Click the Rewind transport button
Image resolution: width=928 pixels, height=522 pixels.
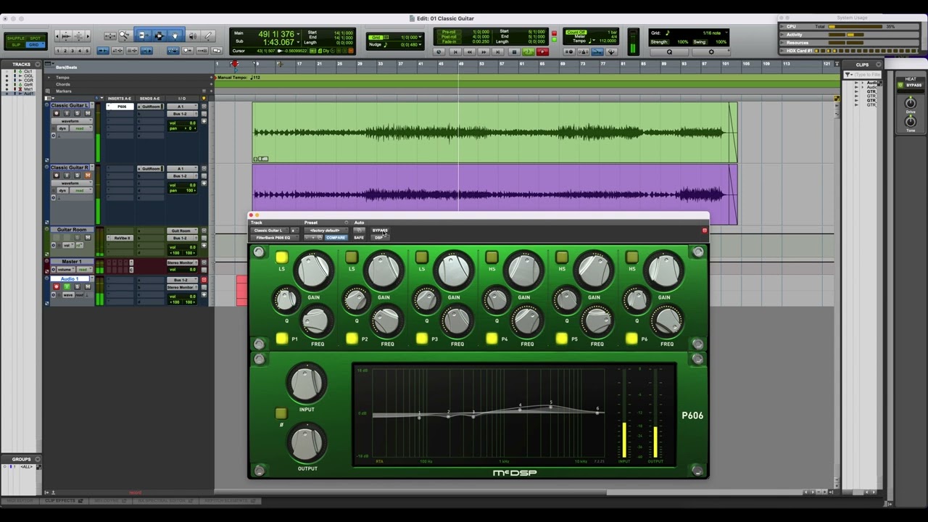[469, 51]
